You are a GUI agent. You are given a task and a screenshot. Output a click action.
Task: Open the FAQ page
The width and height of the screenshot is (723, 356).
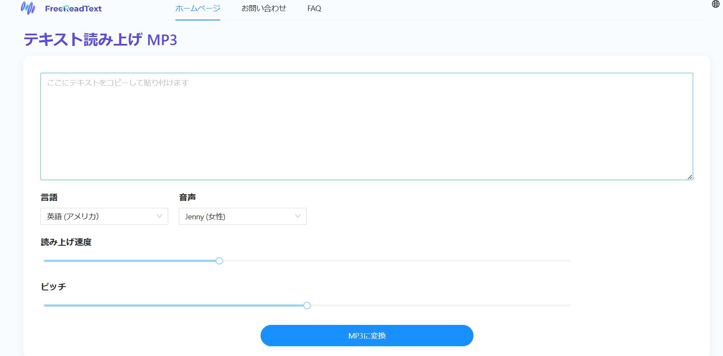point(314,9)
